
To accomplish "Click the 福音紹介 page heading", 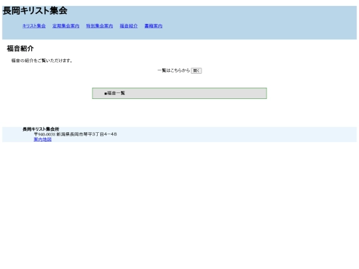I will [20, 48].
